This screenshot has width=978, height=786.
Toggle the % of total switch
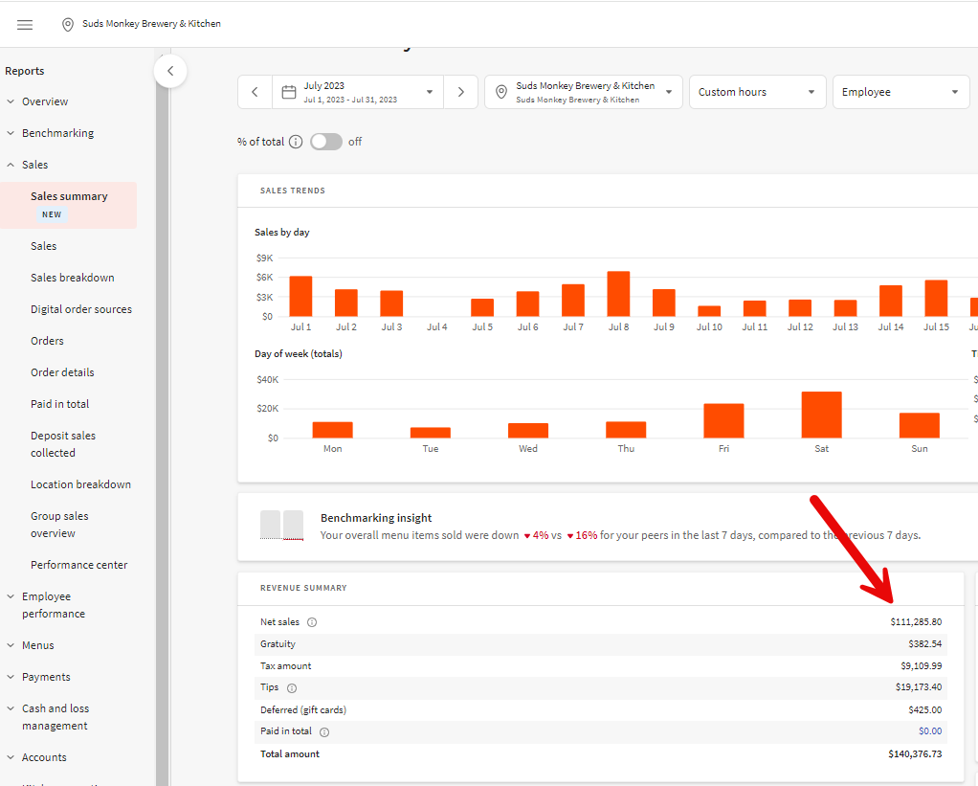point(326,142)
